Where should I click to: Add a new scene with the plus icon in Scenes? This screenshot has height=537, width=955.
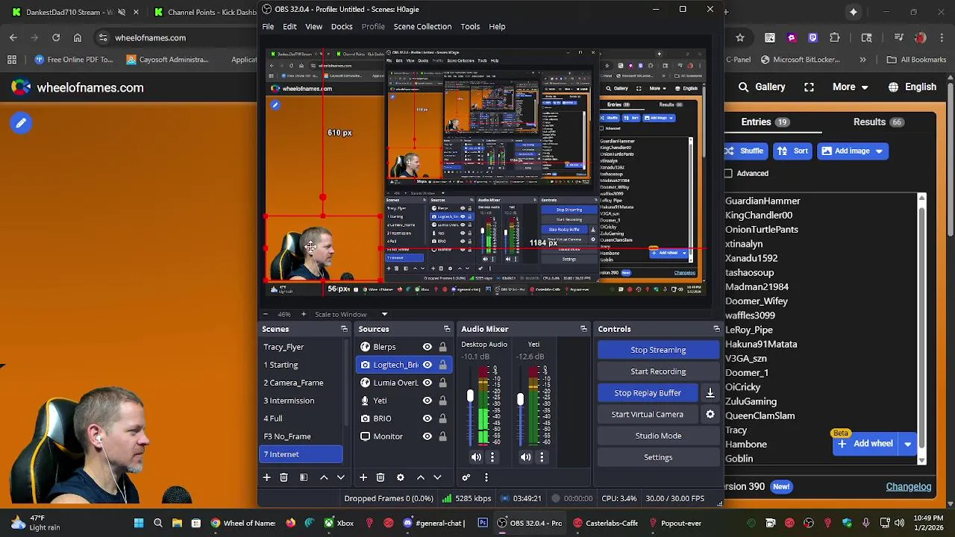tap(266, 477)
